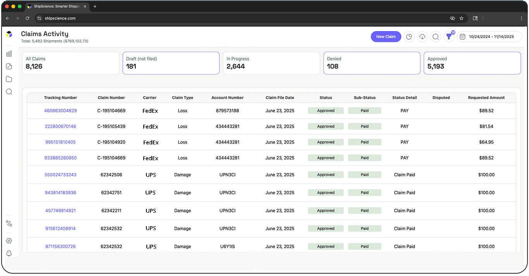Open the filter icon showing 18 active filters
The width and height of the screenshot is (529, 276).
coord(449,36)
